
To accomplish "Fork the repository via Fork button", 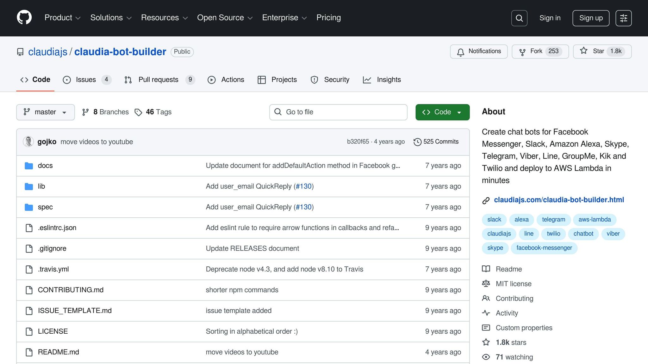I will tap(540, 52).
